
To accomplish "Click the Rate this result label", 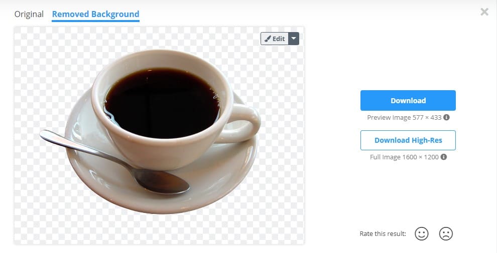I will click(x=383, y=233).
